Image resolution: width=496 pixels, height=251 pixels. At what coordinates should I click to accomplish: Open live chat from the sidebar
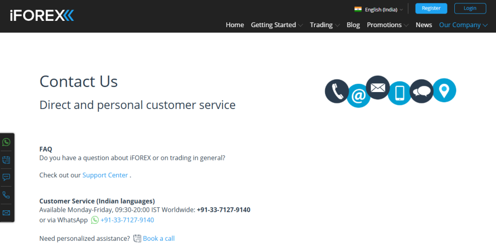[6, 177]
